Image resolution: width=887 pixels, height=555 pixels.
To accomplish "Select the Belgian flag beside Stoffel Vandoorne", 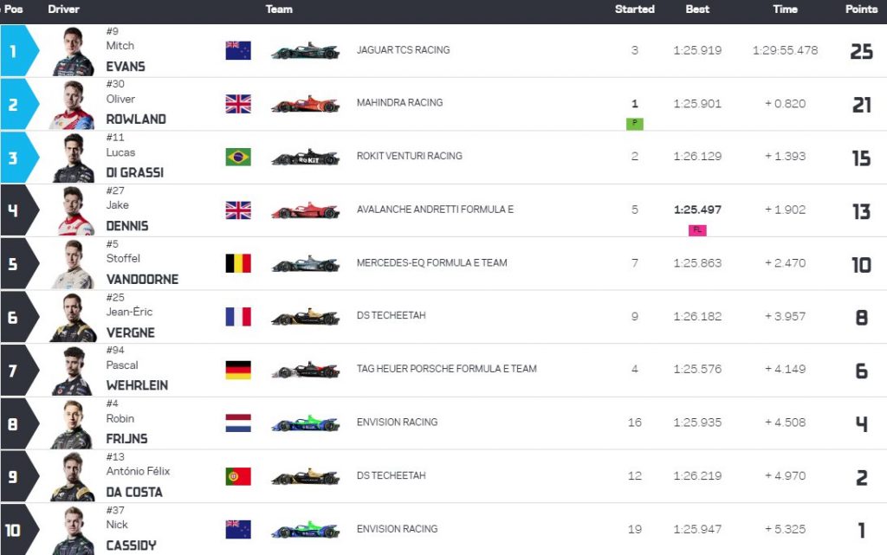I will (x=238, y=263).
